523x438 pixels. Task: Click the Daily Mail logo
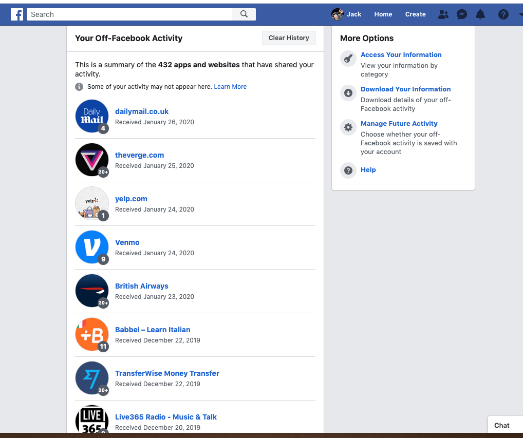tap(92, 116)
